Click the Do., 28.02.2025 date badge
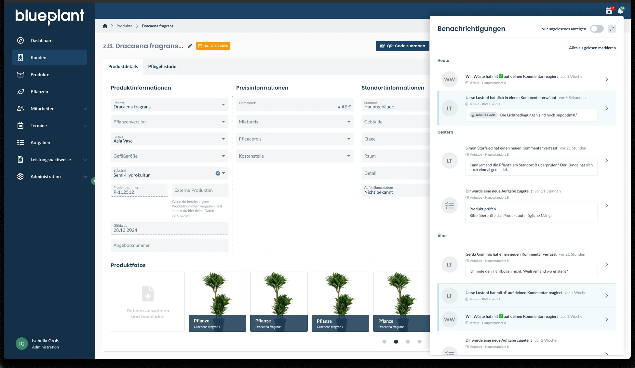Image resolution: width=635 pixels, height=368 pixels. point(213,46)
